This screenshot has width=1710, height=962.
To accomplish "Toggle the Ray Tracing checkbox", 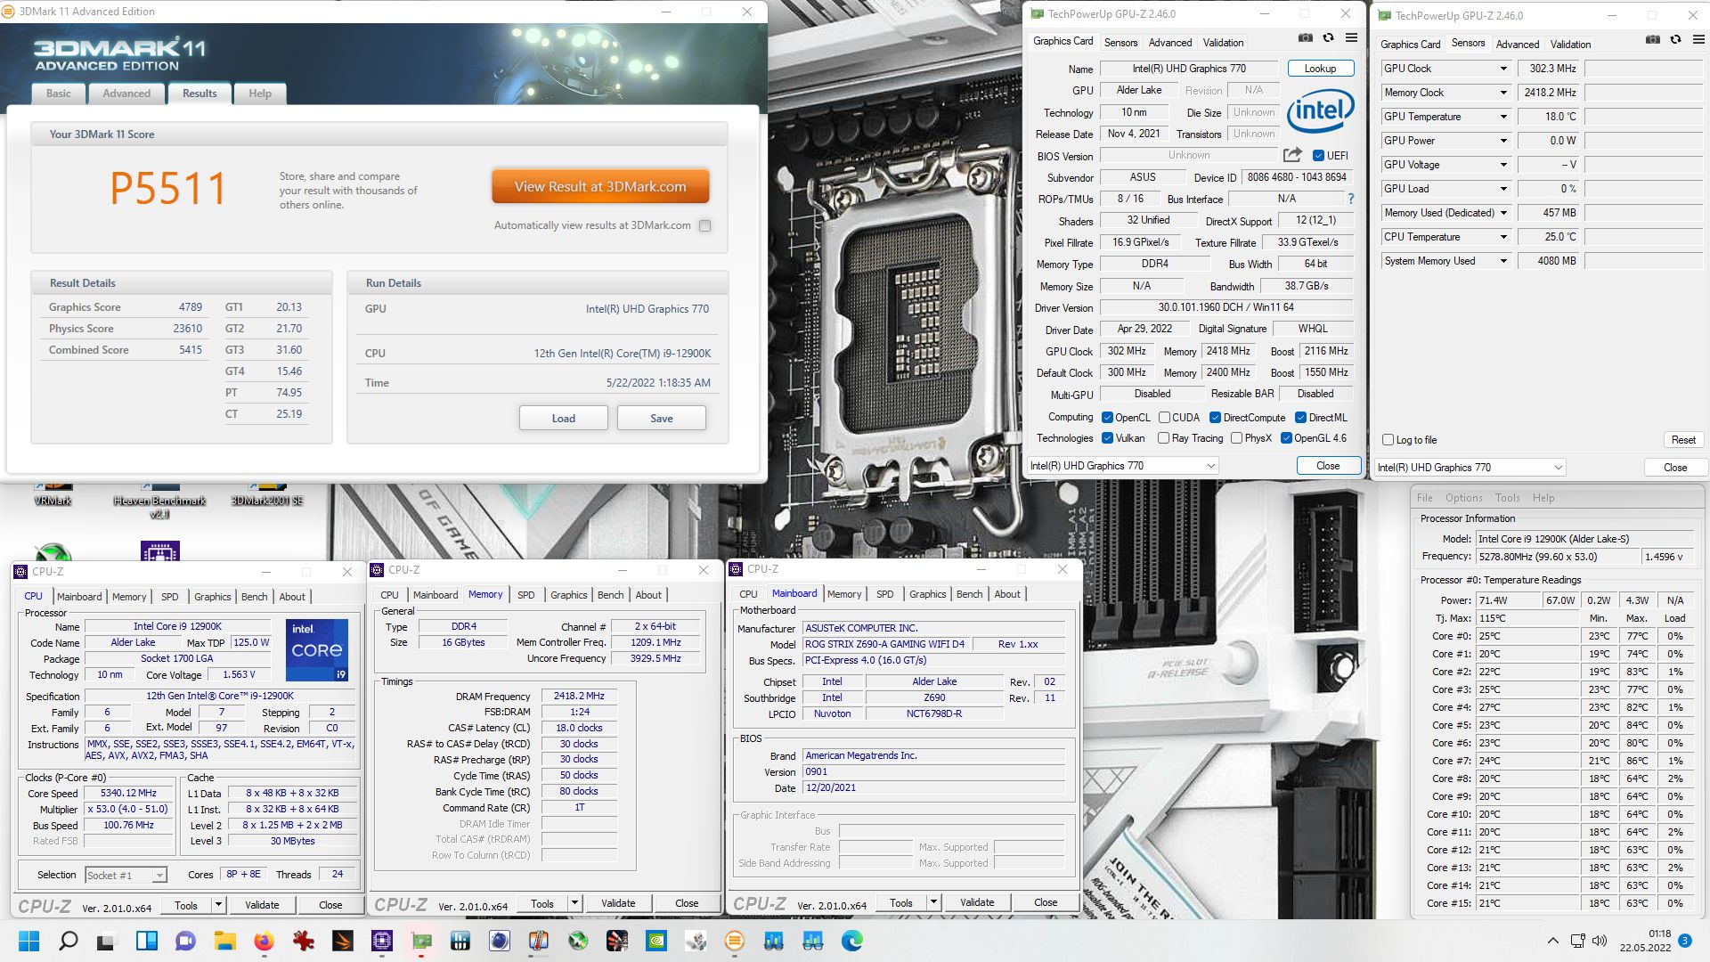I will (x=1163, y=437).
